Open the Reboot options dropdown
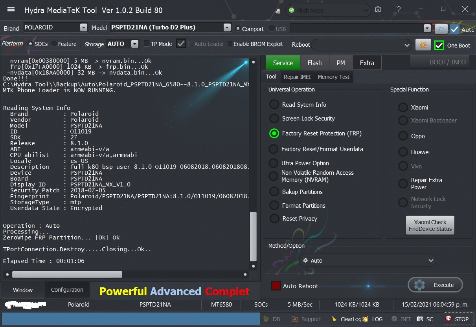This screenshot has width=476, height=327. tap(362, 45)
